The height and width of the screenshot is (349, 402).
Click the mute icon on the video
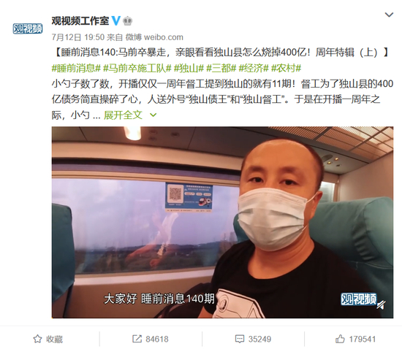pos(382,304)
